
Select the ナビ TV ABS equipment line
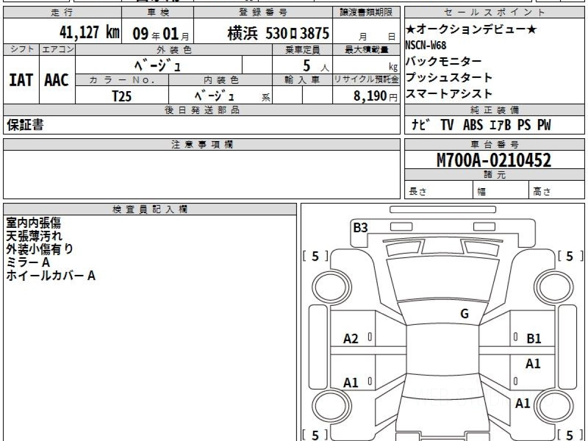481,125
